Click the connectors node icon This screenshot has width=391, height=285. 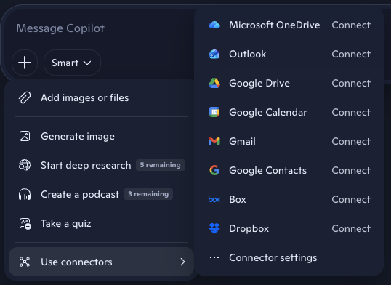(25, 262)
